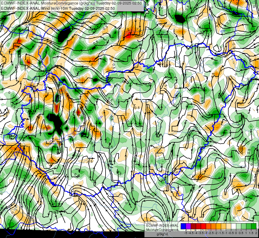Click the legend tick label -2.5
This screenshot has width=259, height=238.
tap(211, 233)
